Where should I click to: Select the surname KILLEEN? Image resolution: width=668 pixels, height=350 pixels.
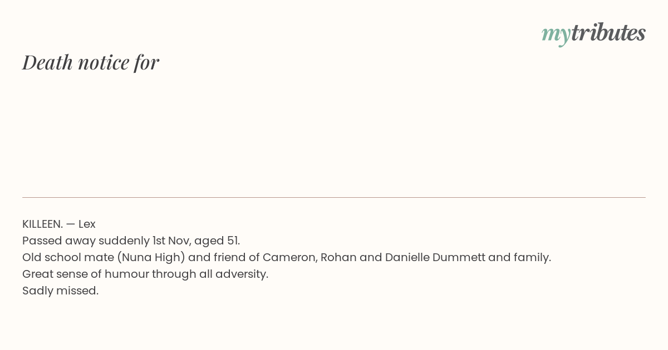pos(42,224)
